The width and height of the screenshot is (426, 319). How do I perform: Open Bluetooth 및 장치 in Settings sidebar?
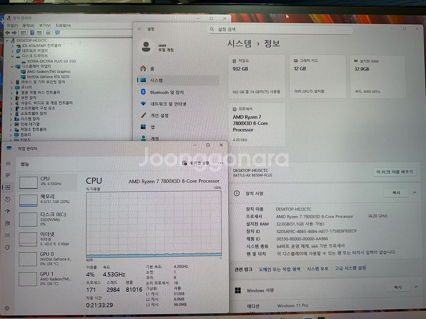[178, 92]
